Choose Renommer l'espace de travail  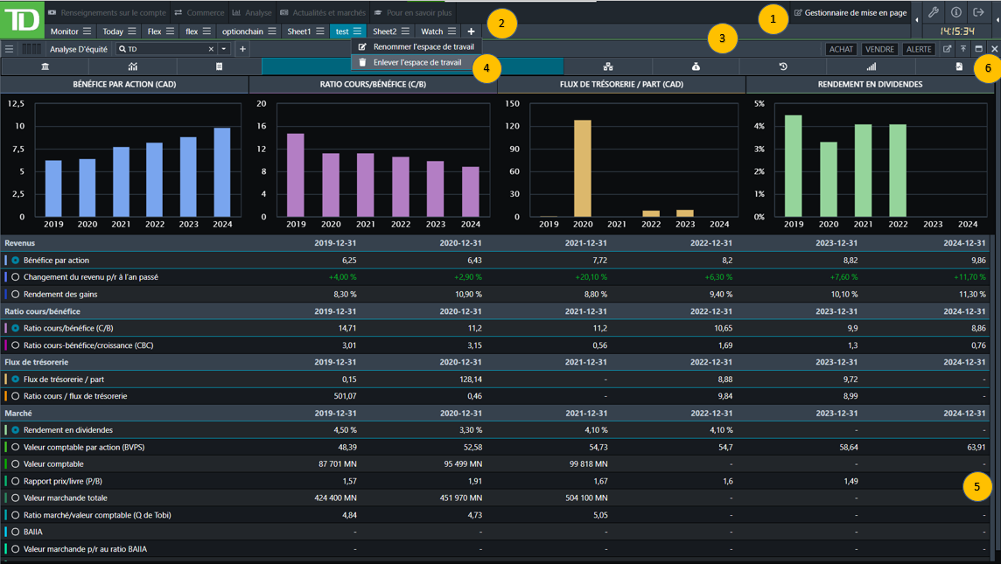coord(423,47)
